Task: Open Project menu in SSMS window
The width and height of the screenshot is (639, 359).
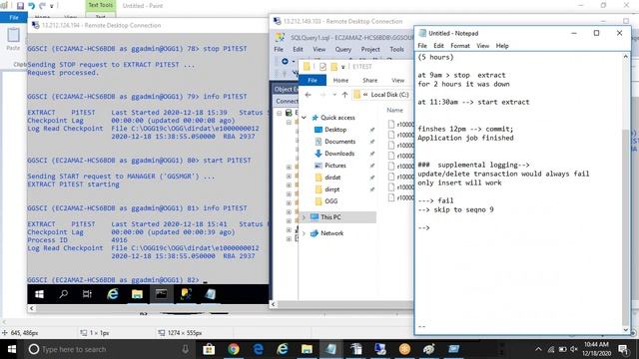Action: click(370, 49)
